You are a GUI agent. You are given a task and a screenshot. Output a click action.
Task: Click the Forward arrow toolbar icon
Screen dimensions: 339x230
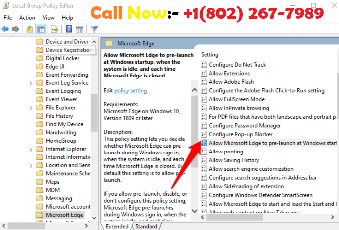[15, 29]
